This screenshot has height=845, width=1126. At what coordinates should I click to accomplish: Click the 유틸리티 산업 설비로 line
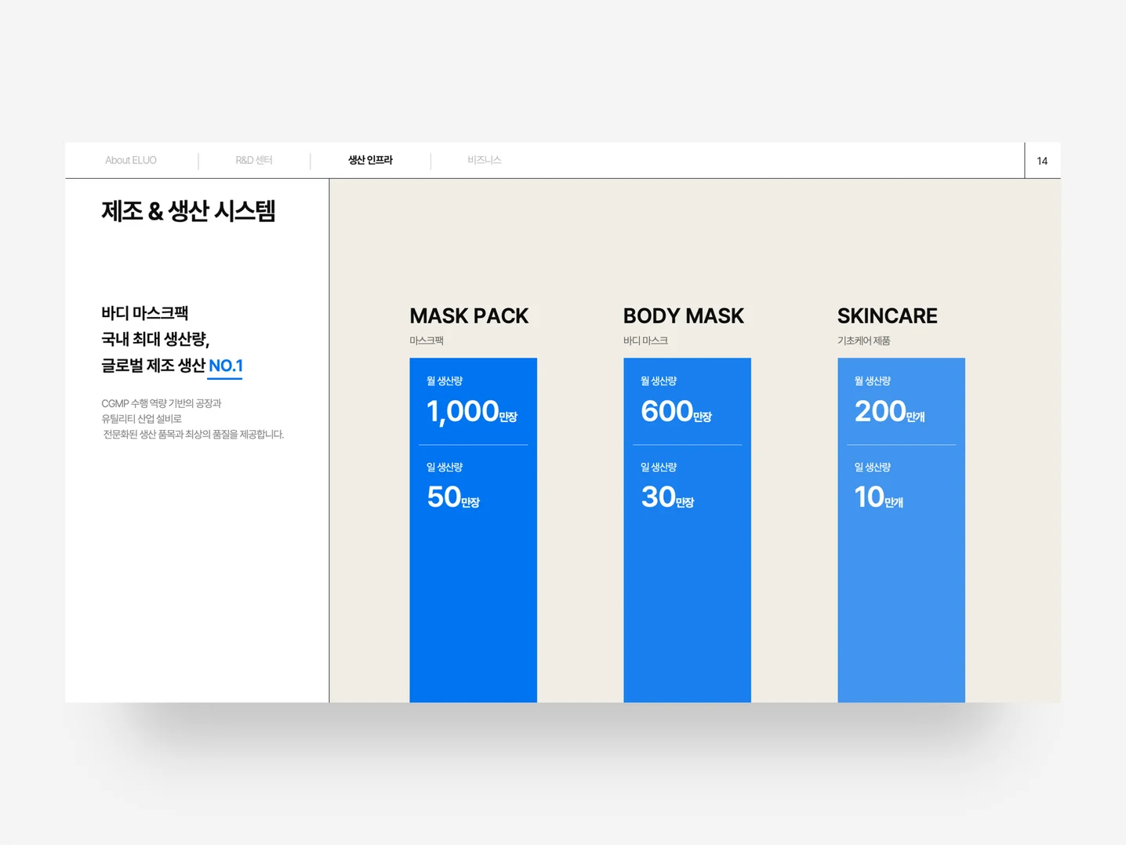click(x=141, y=419)
